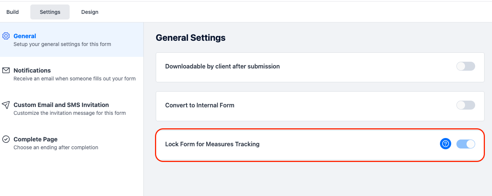Open Custom Email and SMS Invitation
The height and width of the screenshot is (196, 492).
(x=72, y=108)
